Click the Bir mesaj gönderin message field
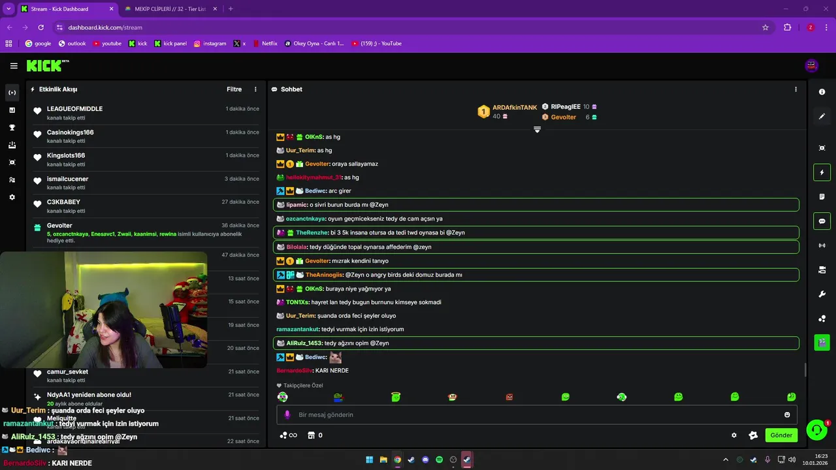The width and height of the screenshot is (836, 470). (x=537, y=415)
